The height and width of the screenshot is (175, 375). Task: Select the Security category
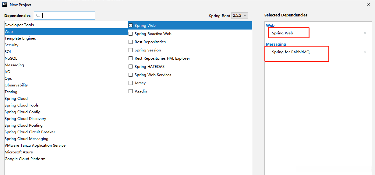[12, 45]
